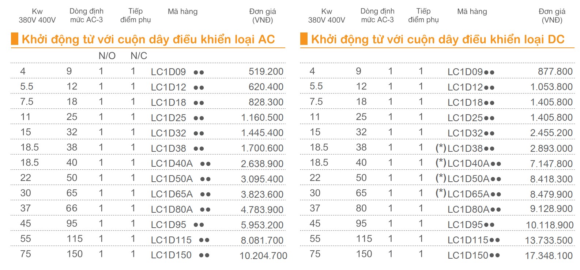Screen dimensions: 580x270
Task: Select the DC coil contactor section heading
Action: pyautogui.click(x=438, y=39)
